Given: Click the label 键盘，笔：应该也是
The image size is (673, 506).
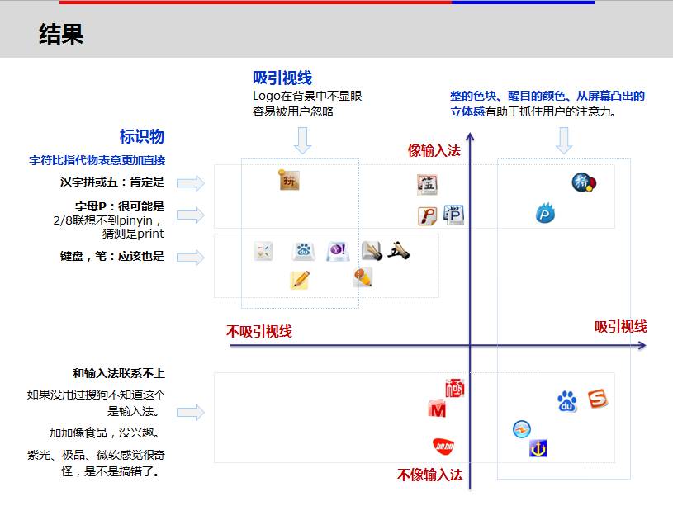Looking at the screenshot, I should (x=112, y=256).
